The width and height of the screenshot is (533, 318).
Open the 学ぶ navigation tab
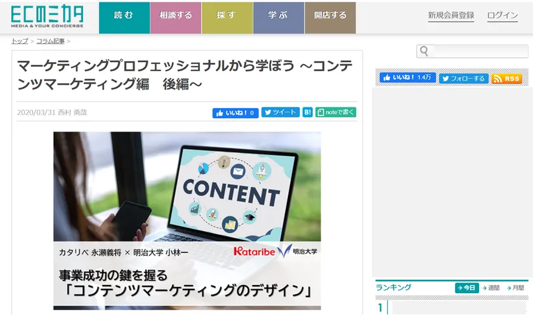(279, 18)
